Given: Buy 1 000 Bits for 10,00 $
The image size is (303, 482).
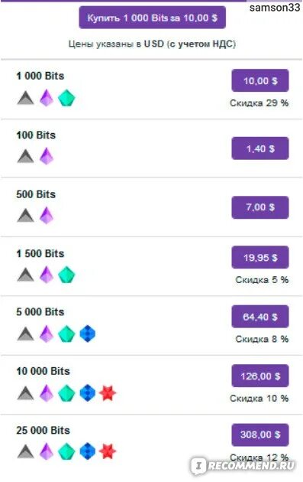Looking at the screenshot, I should coord(260,80).
